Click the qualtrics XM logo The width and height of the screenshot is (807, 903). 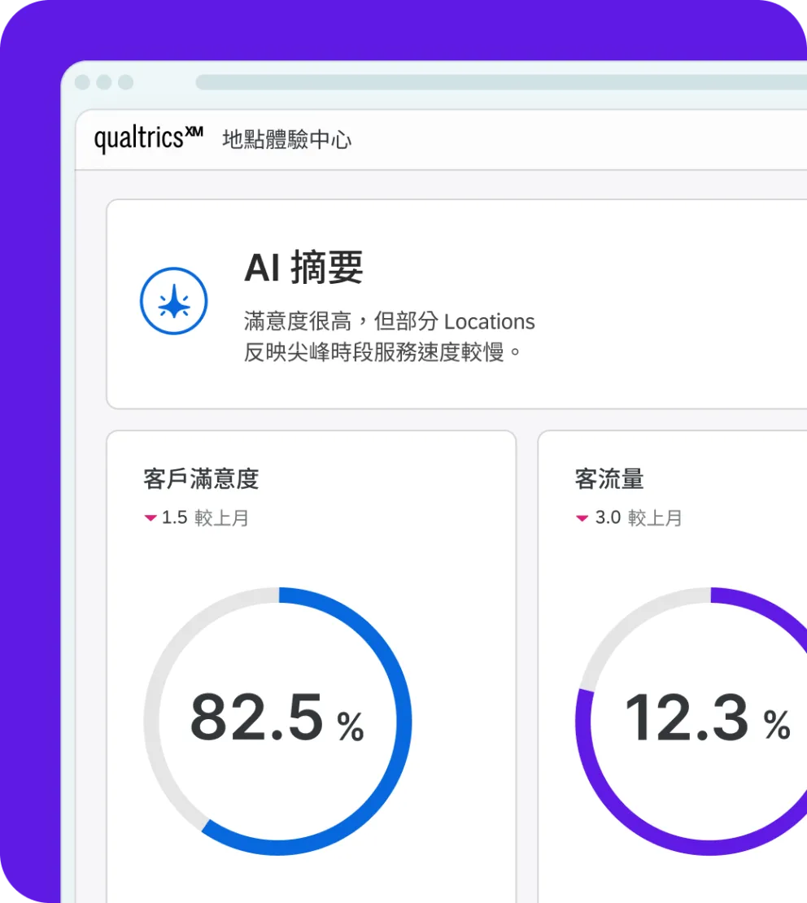coord(149,139)
